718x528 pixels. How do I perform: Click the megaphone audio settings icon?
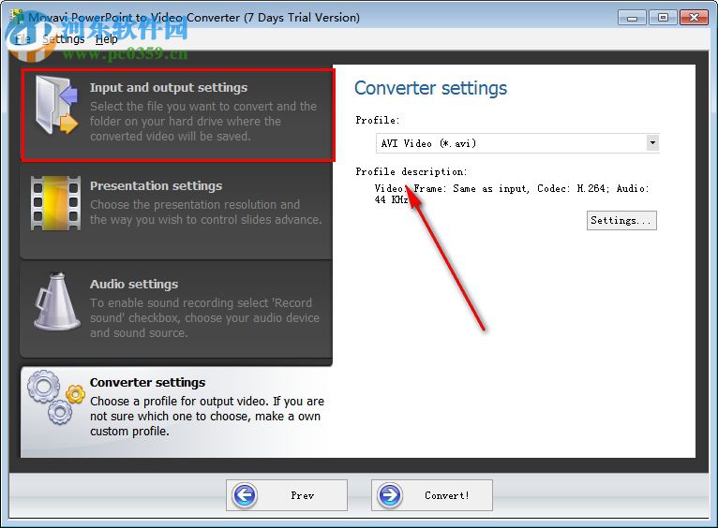coord(57,301)
